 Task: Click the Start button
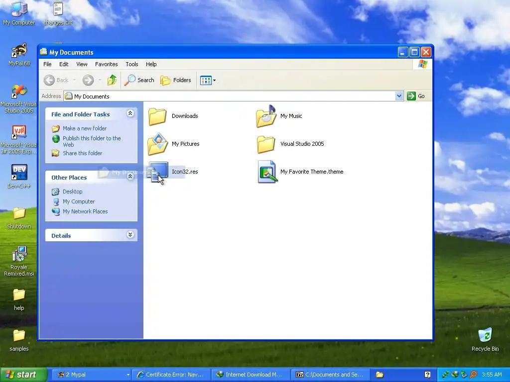[x=23, y=375]
